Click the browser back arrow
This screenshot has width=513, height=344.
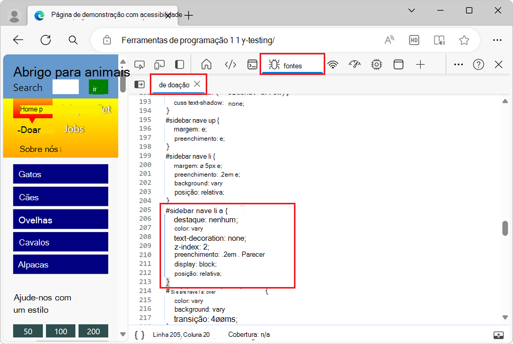click(18, 40)
